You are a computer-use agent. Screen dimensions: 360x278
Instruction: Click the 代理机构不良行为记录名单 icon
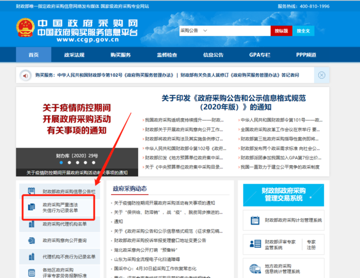point(32,256)
